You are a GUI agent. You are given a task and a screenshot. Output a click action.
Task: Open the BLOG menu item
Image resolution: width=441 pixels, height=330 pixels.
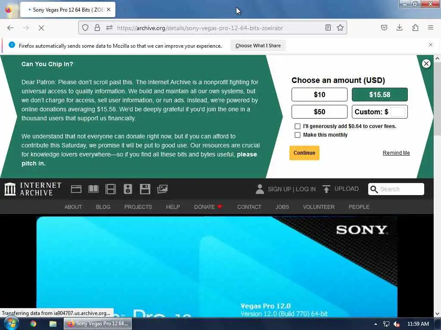(x=103, y=207)
